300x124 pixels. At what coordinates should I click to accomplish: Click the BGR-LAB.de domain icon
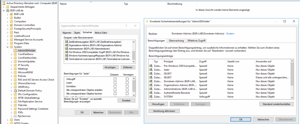click(8, 11)
